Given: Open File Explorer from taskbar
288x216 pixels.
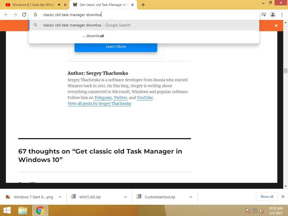Looking at the screenshot, I should (23, 210).
